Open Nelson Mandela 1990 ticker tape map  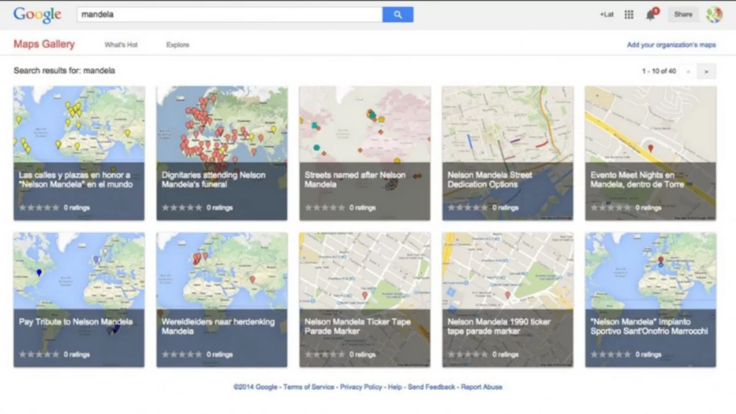pyautogui.click(x=508, y=300)
